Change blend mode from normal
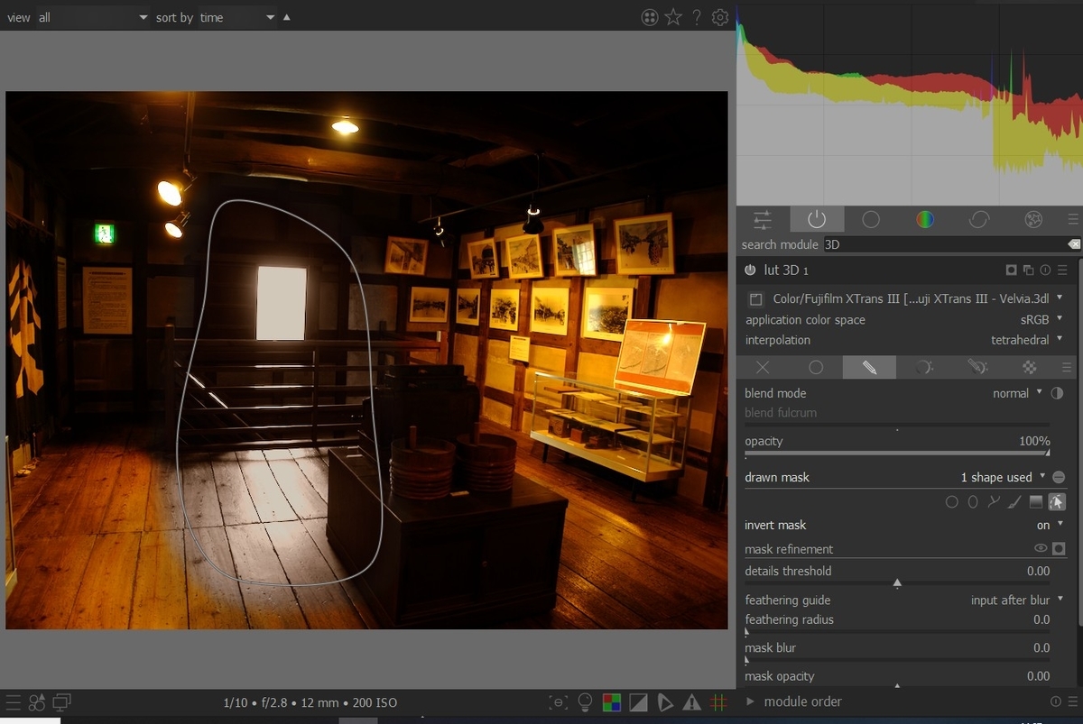Screen dimensions: 1083x724 (x=893, y=393)
